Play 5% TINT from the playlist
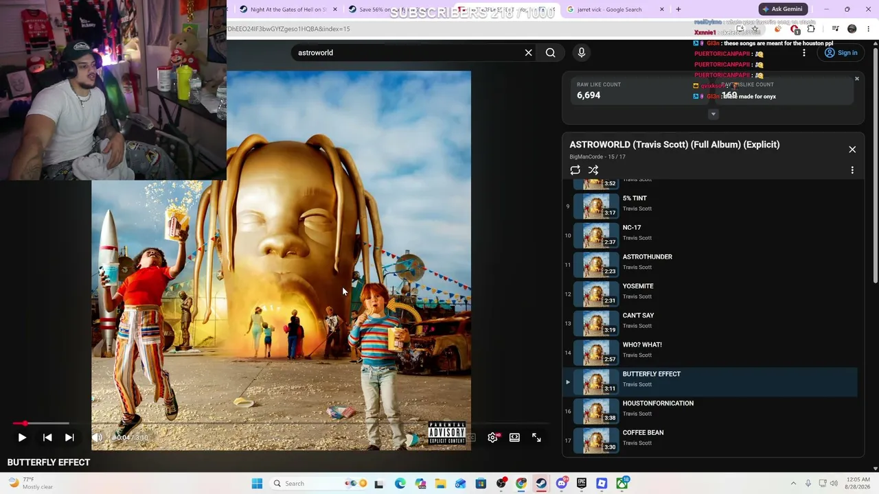Screen dimensions: 879x494 (710, 204)
